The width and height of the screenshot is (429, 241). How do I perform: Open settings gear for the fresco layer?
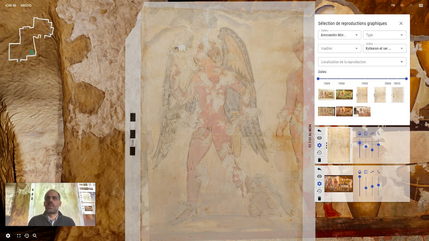click(x=319, y=184)
